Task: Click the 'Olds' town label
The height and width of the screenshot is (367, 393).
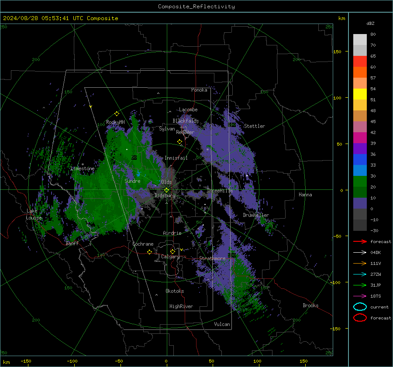Action: tap(166, 182)
